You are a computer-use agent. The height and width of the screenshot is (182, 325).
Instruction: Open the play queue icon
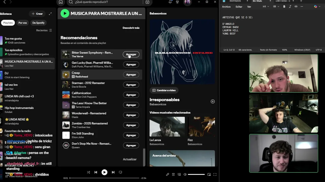(173, 174)
